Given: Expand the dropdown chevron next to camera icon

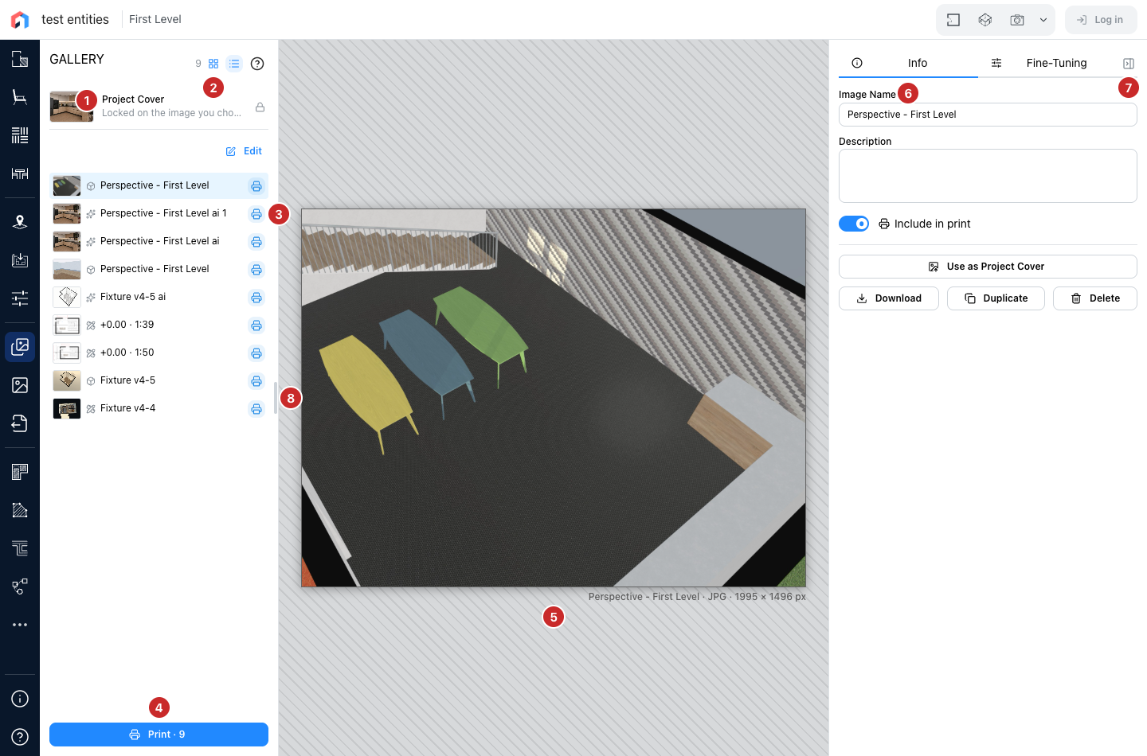Looking at the screenshot, I should click(x=1043, y=20).
